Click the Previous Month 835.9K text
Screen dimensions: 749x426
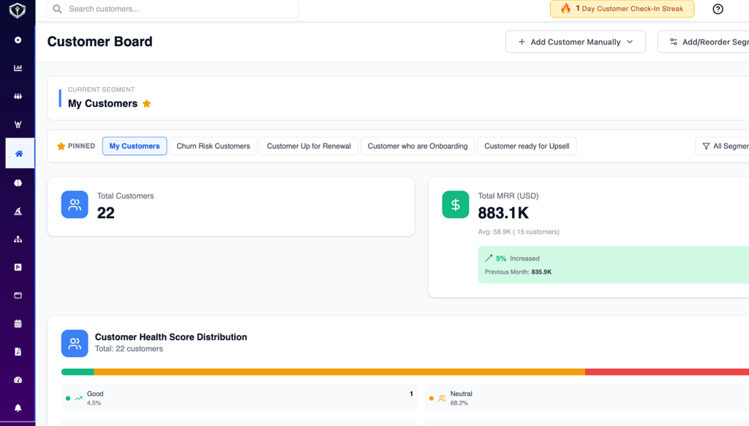519,272
